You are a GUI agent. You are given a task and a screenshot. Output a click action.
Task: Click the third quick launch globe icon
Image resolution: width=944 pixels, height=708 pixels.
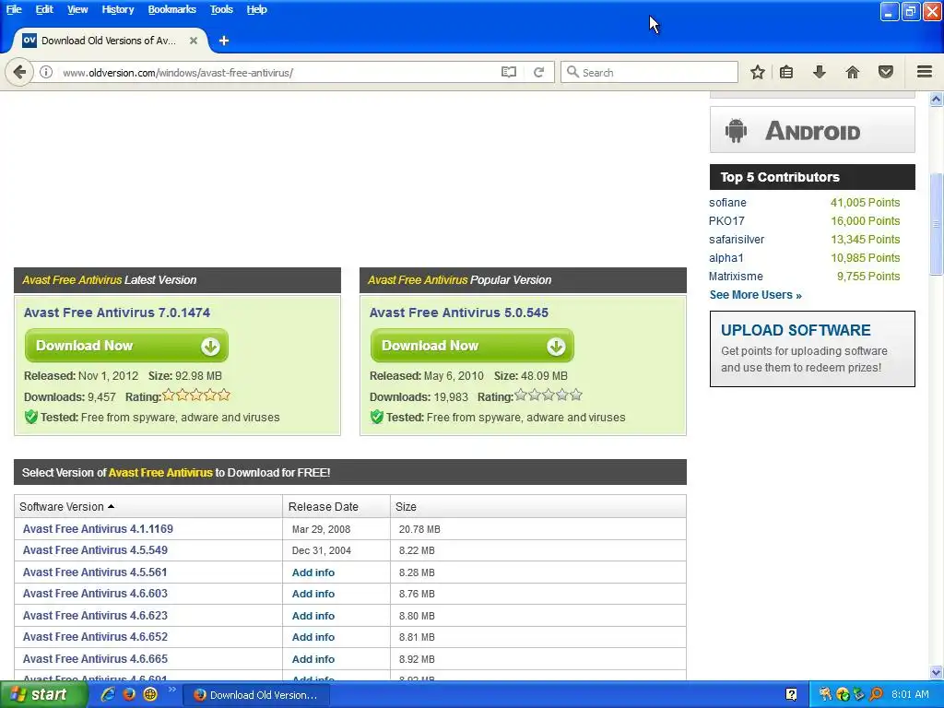click(150, 694)
